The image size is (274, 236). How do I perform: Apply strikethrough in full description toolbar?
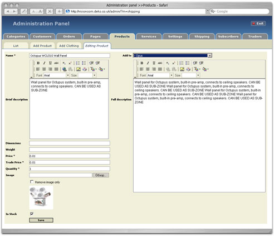[160, 63]
